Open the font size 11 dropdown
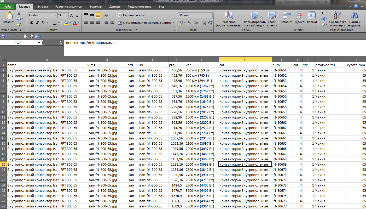 tap(67, 15)
